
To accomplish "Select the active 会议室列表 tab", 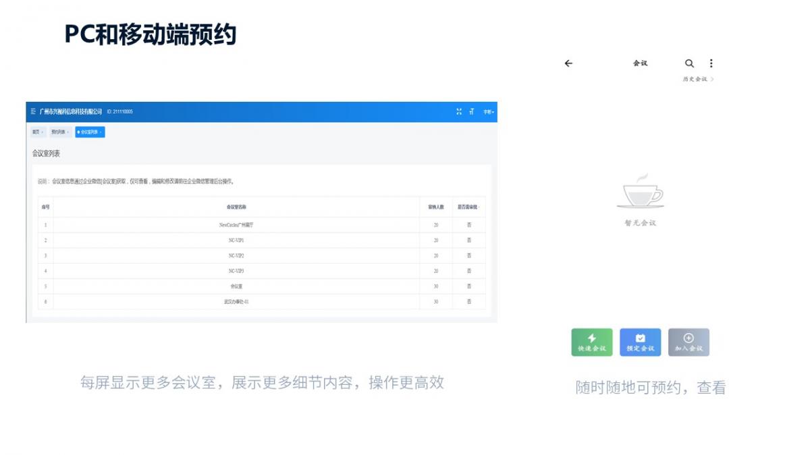I will [x=90, y=132].
